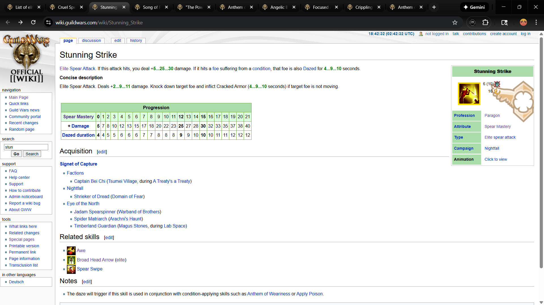Open the history tab of the article
Image resolution: width=544 pixels, height=305 pixels.
click(136, 40)
